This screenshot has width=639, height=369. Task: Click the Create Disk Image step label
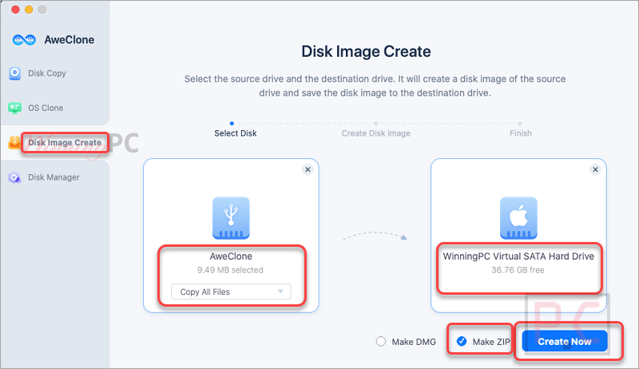[375, 133]
